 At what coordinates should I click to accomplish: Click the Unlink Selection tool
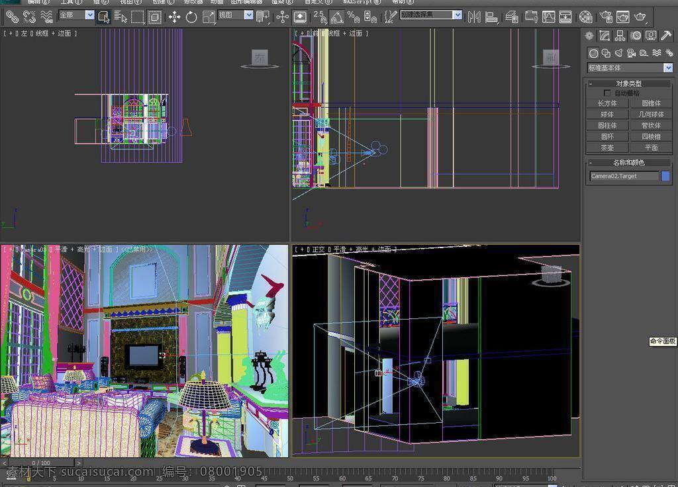pos(29,17)
